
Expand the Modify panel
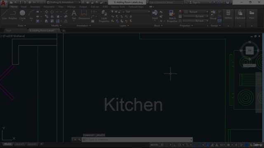click(56, 25)
